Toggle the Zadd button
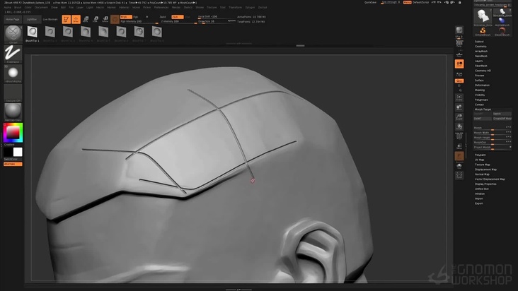The image size is (518, 291). tap(163, 17)
